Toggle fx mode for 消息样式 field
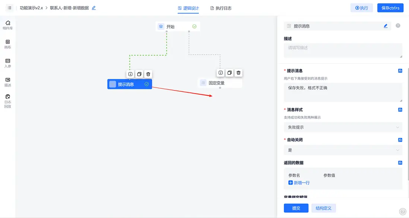 tap(400, 110)
